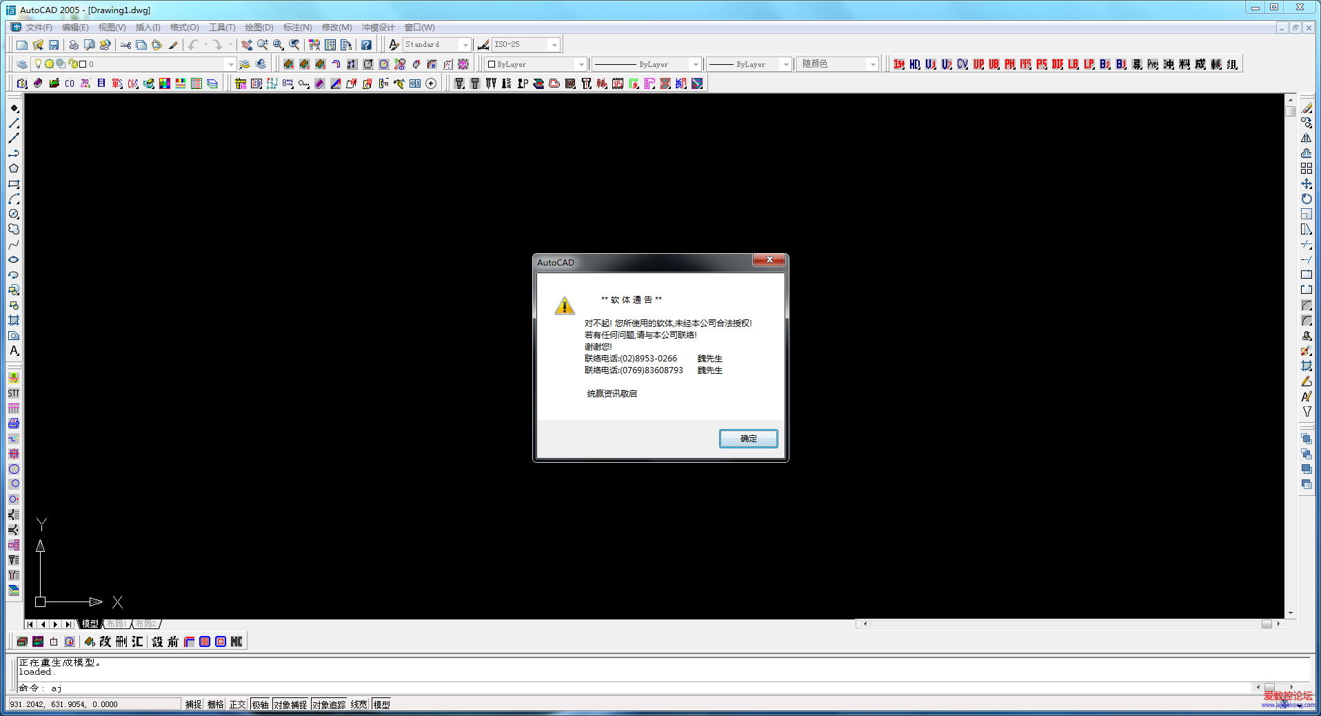Toggle 对象捕捉 object snap in status bar

click(290, 704)
